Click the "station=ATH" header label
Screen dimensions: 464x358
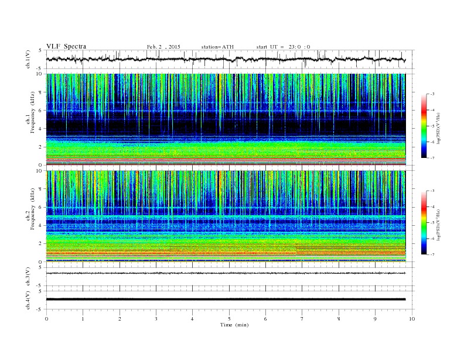[x=217, y=47]
